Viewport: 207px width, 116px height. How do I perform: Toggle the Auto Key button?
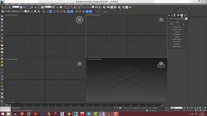pyautogui.click(x=167, y=108)
